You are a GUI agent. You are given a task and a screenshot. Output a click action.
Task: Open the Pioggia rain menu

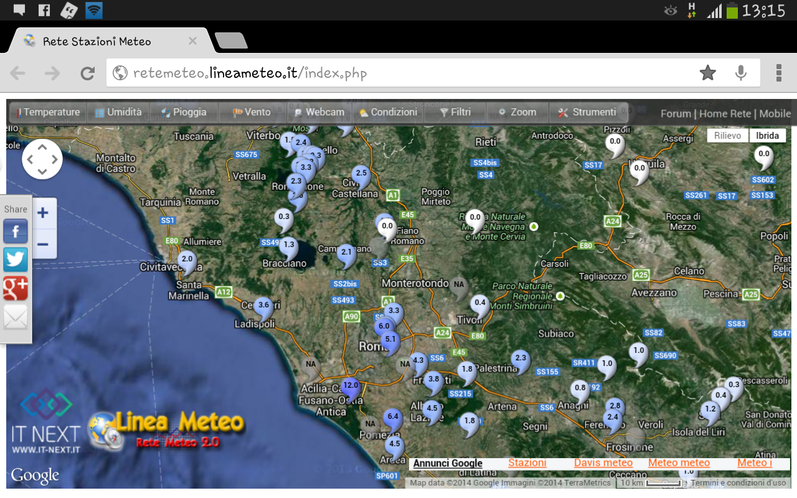tap(184, 113)
